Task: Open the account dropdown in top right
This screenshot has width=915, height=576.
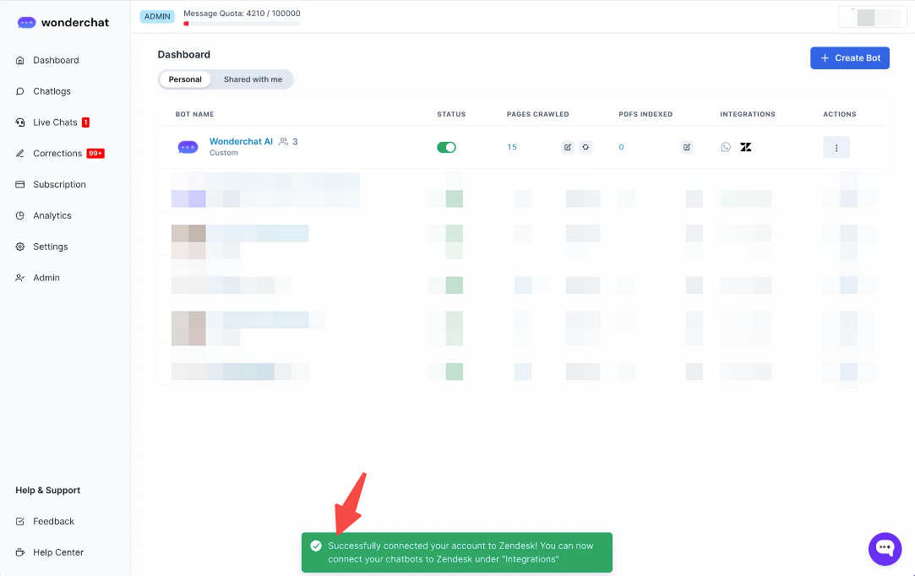Action: [x=872, y=17]
